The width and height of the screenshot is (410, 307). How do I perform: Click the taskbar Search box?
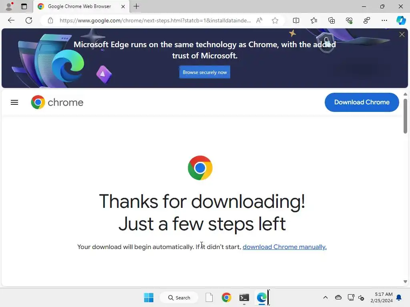click(179, 297)
